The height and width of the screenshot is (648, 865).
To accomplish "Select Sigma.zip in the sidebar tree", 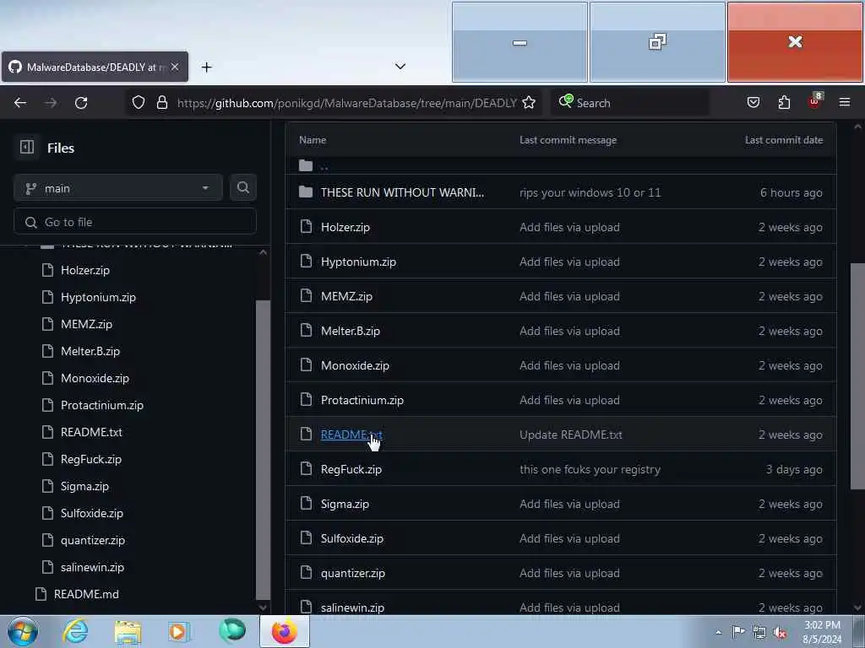I will pyautogui.click(x=85, y=486).
